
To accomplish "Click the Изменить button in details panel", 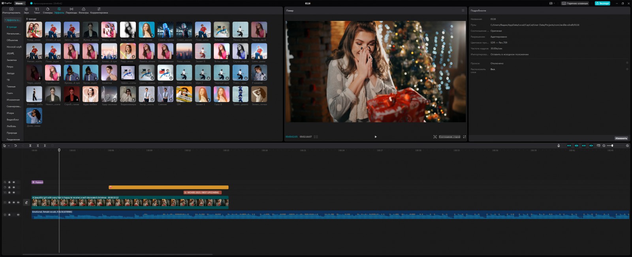I will coord(621,138).
